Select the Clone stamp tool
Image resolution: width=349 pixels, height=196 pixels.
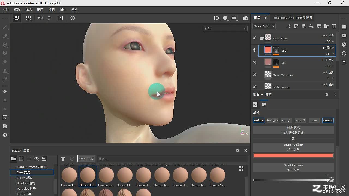pyautogui.click(x=5, y=71)
